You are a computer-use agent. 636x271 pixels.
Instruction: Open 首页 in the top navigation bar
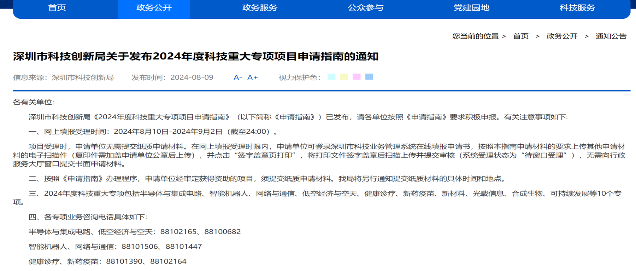point(57,8)
